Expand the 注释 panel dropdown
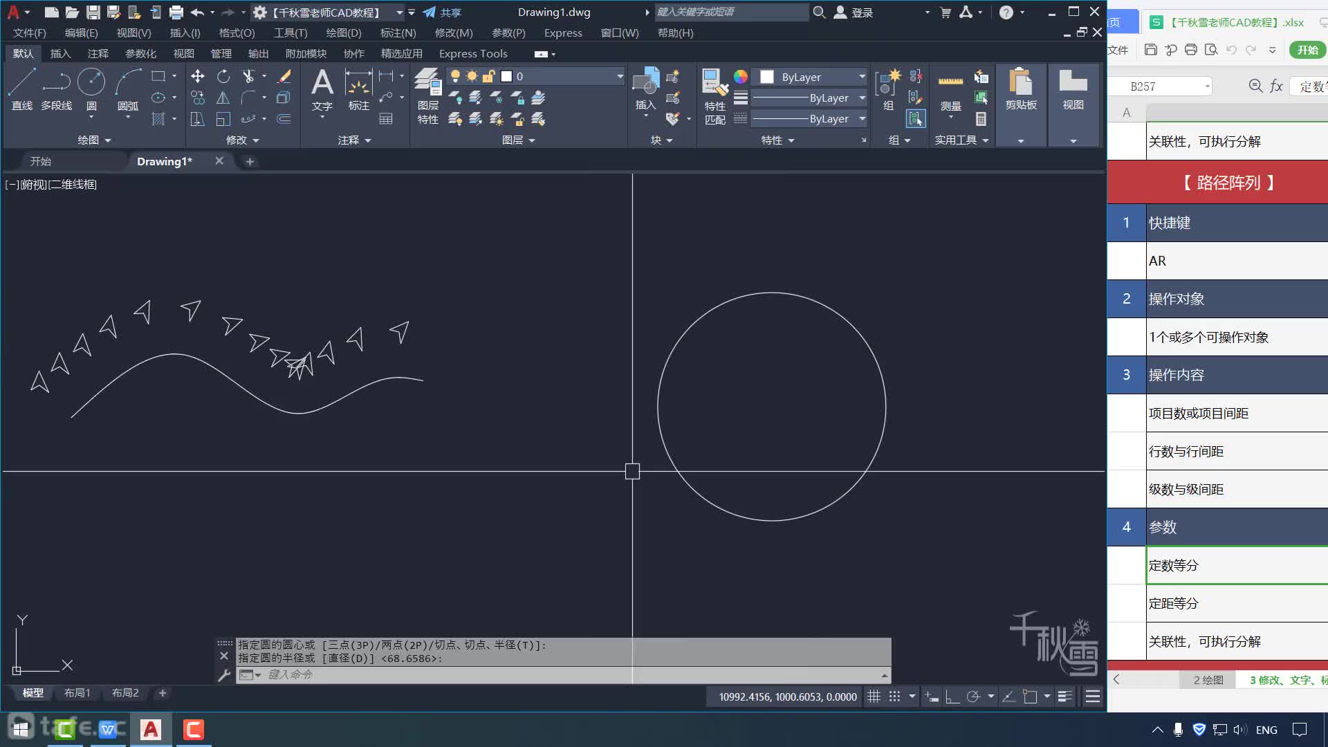This screenshot has width=1328, height=747. coord(355,140)
